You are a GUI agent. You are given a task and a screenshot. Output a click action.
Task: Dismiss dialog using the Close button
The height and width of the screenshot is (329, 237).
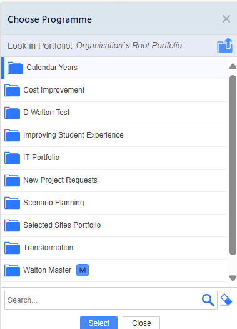(x=141, y=323)
